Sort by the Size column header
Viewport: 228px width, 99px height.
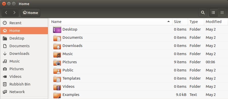click(x=180, y=22)
